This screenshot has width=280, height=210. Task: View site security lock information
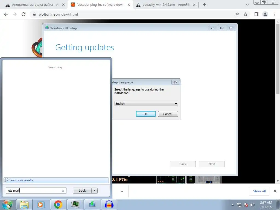click(x=34, y=14)
